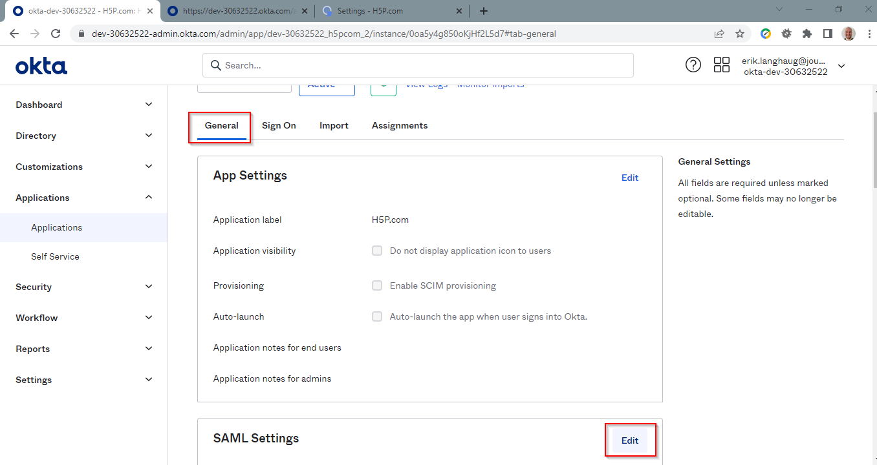The width and height of the screenshot is (877, 465).
Task: Close the Settings - H5P.com tab
Action: (x=459, y=11)
